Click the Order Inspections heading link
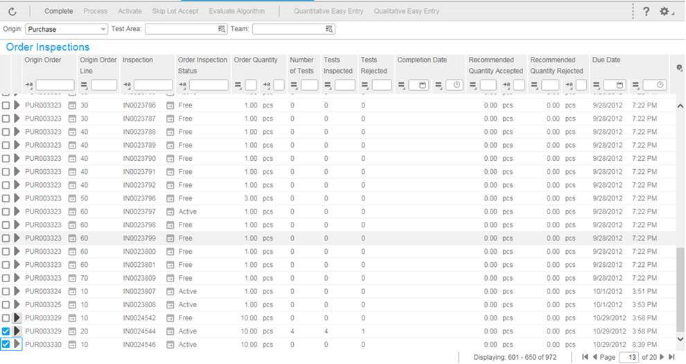The image size is (686, 364). [48, 47]
